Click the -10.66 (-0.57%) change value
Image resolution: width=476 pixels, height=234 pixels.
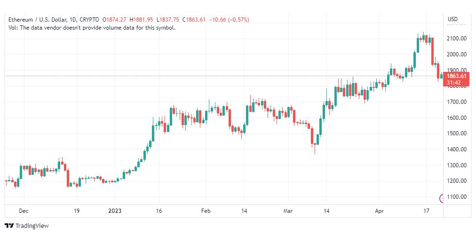coord(229,20)
